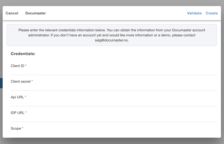This screenshot has height=144, width=224.
Task: Click the blue sidebar strip behind the dialog
Action: (x=1, y=83)
